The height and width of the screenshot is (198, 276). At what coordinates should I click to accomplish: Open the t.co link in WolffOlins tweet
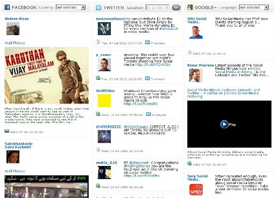coord(140,104)
